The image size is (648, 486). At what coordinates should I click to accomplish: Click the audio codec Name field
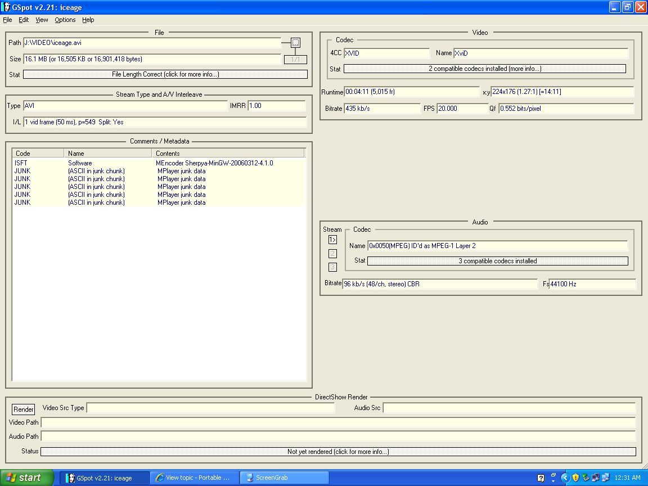(x=498, y=246)
